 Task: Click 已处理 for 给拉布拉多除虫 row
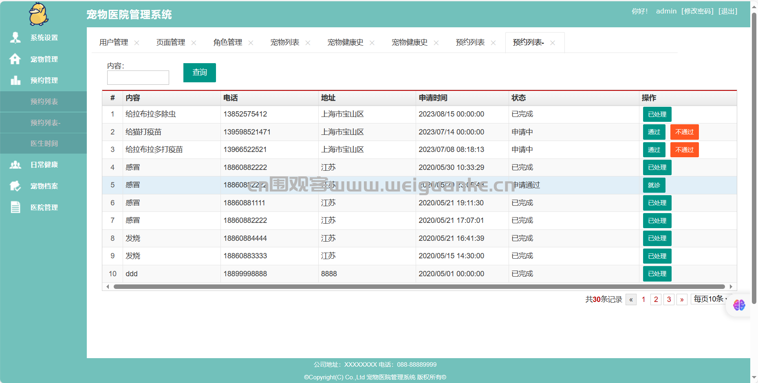(x=657, y=114)
